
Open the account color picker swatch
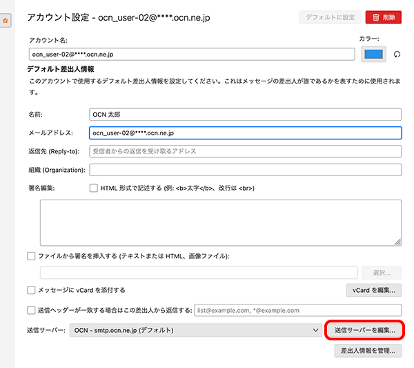pos(373,54)
